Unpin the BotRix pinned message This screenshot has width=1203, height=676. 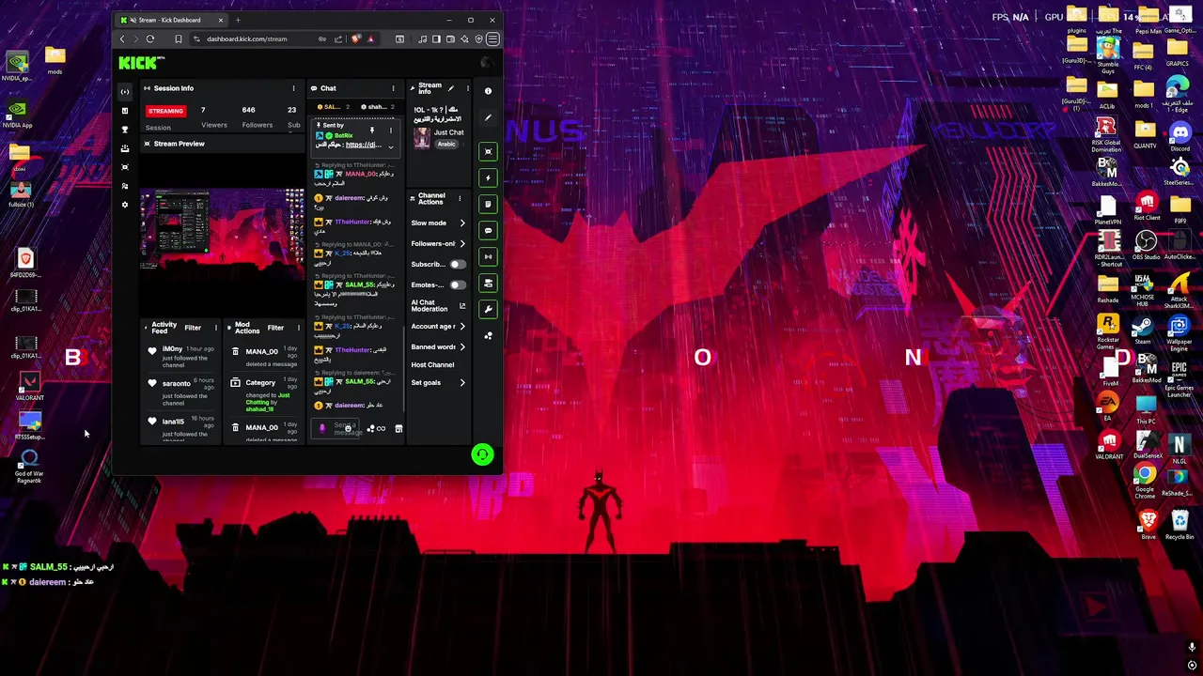pos(371,131)
